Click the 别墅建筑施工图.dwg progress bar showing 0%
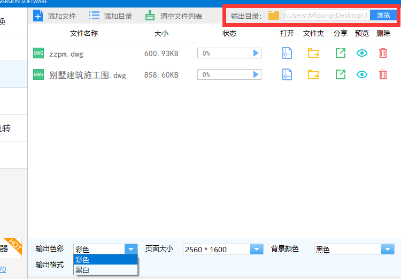Screen dimensions: 401x279 coord(229,74)
